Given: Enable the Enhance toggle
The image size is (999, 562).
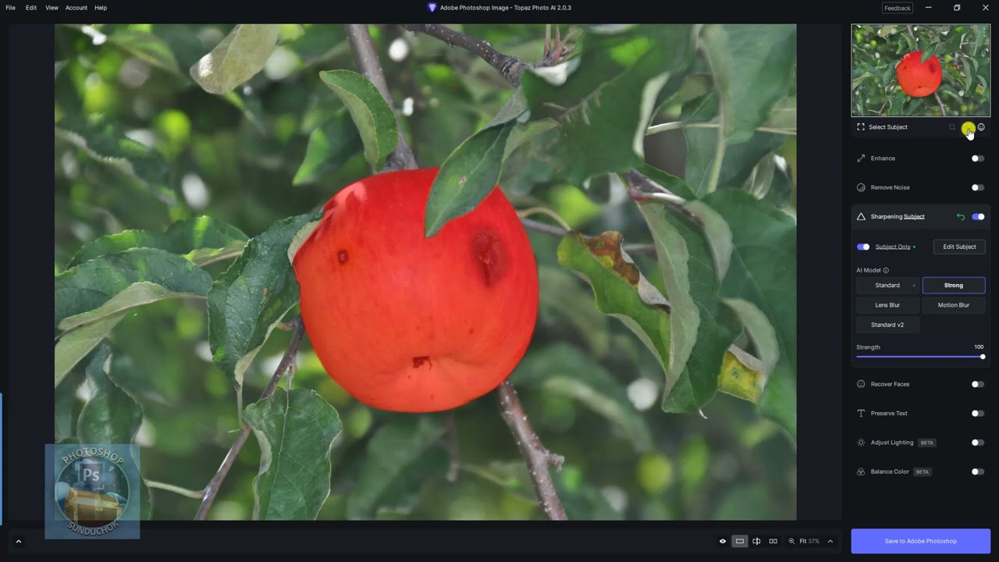Looking at the screenshot, I should (978, 158).
